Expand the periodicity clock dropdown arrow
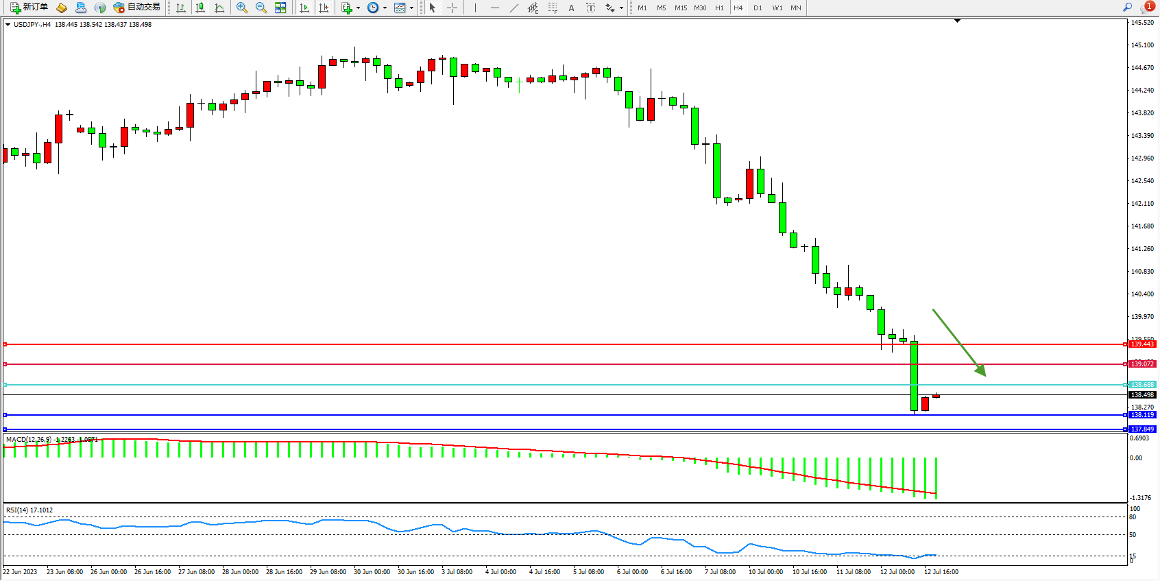1160x581 pixels. (x=385, y=8)
